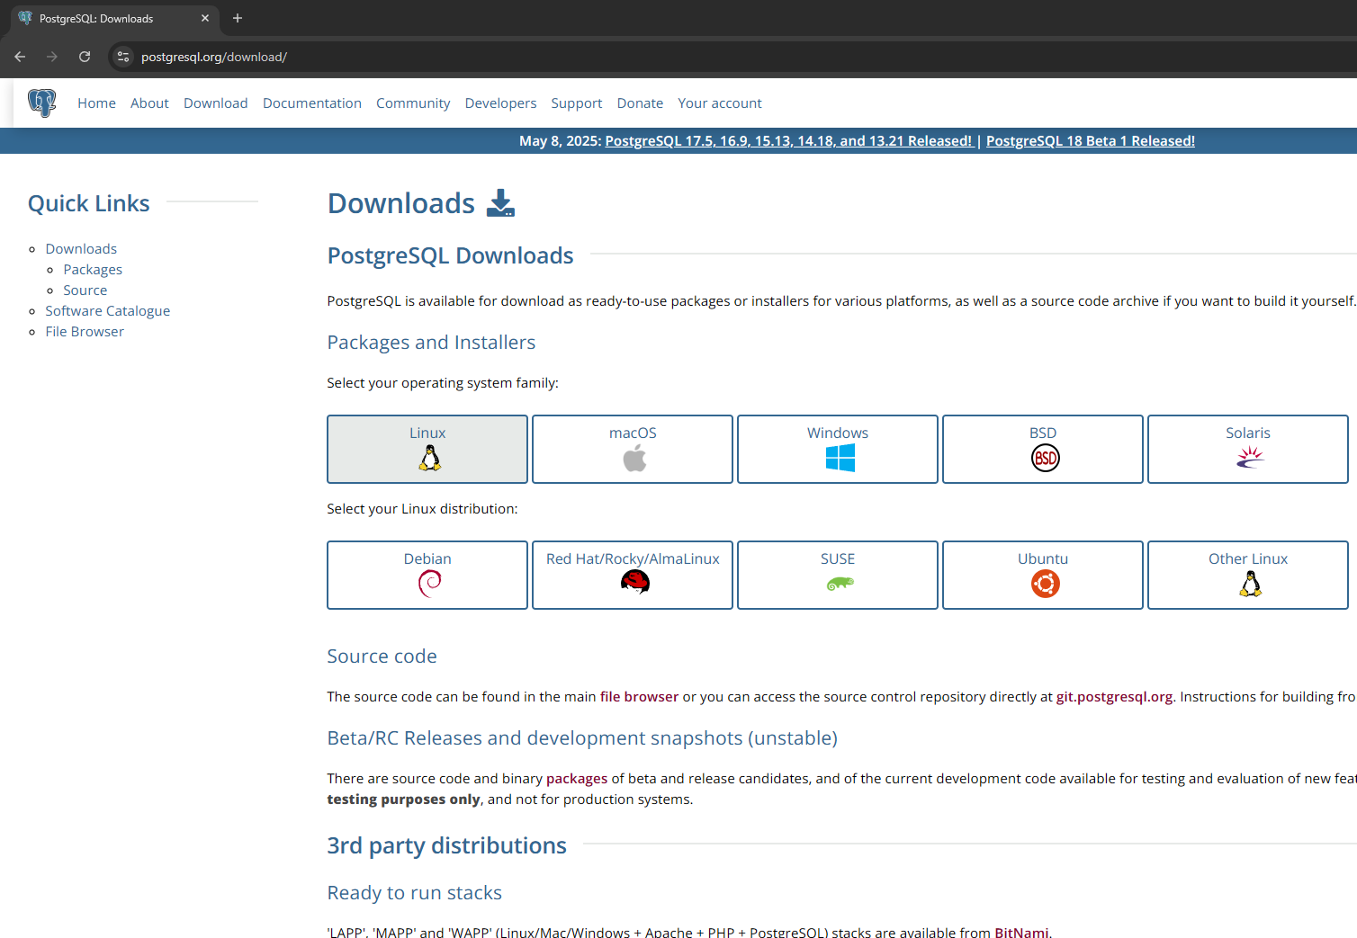Click the browser back arrow

20,57
